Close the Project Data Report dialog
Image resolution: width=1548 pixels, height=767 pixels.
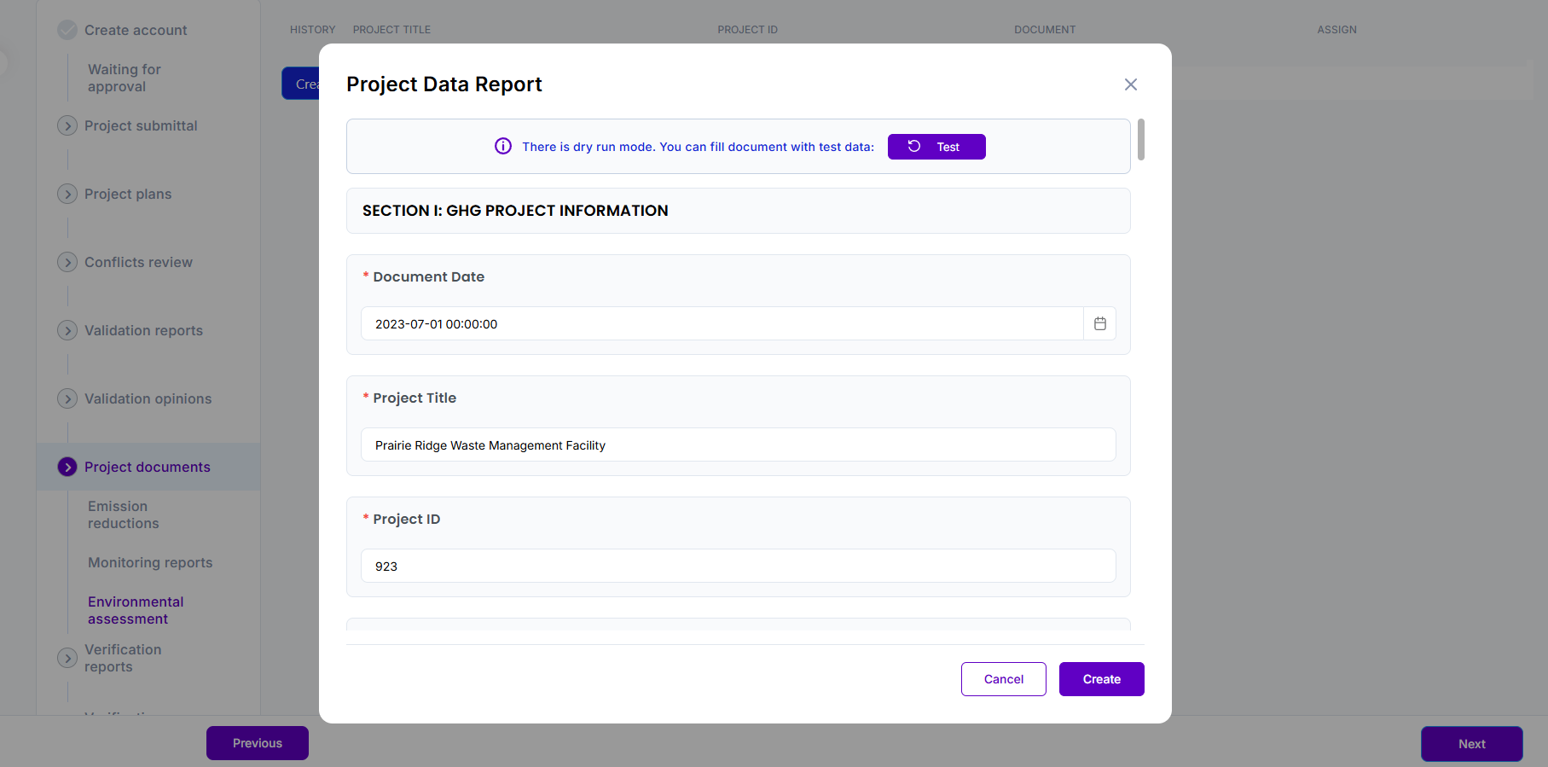(1131, 84)
